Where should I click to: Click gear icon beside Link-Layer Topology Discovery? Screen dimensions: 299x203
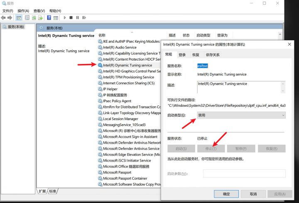click(100, 113)
